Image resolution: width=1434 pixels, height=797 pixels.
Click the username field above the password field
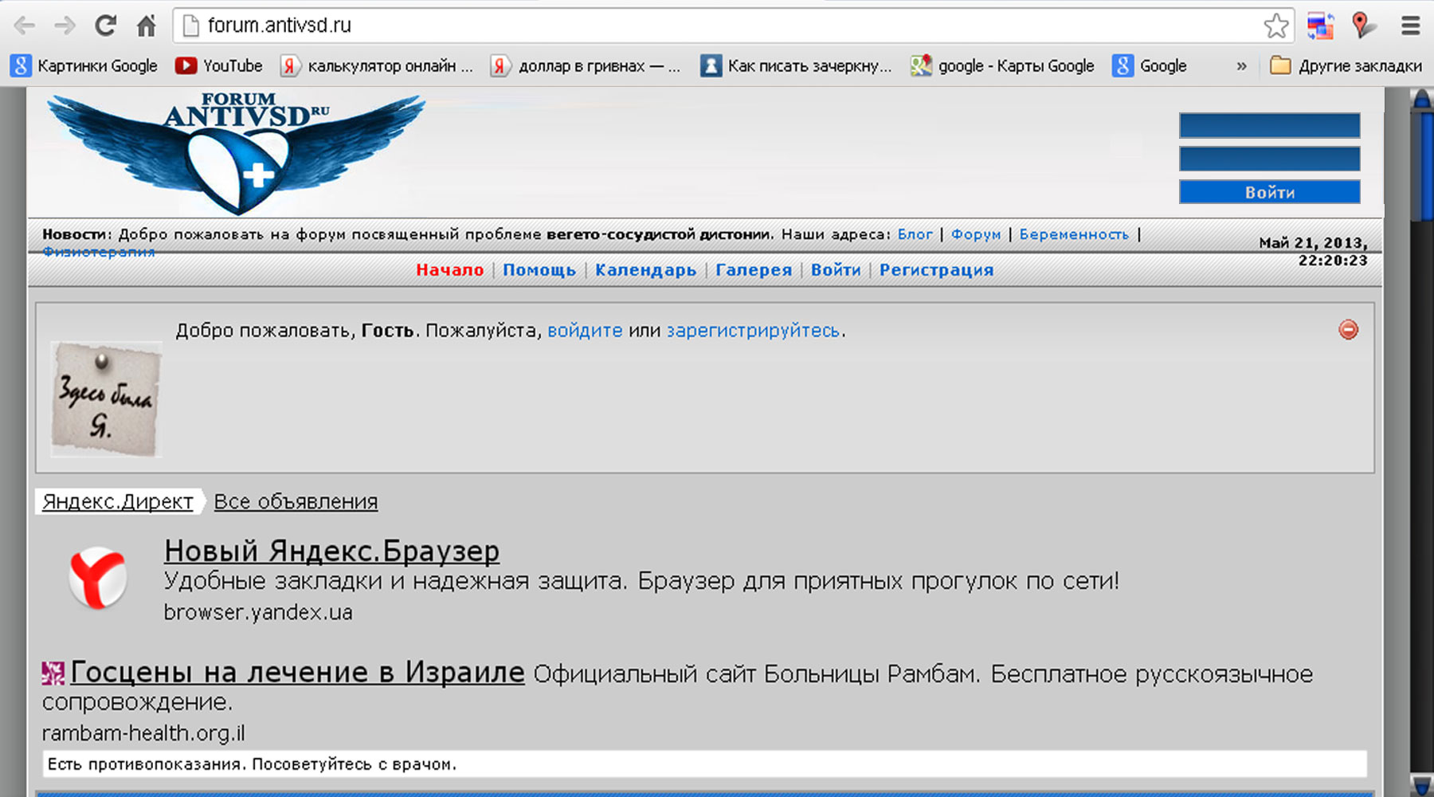coord(1269,125)
